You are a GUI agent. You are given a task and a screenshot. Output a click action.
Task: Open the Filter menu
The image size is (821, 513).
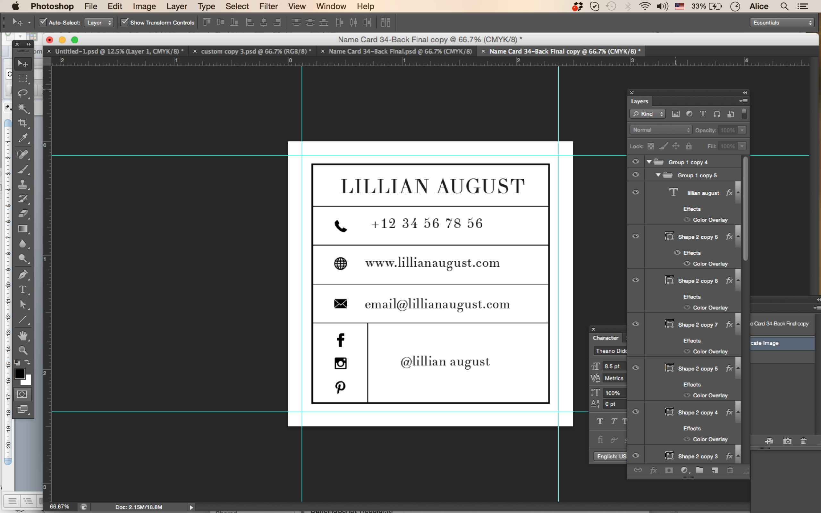(268, 6)
